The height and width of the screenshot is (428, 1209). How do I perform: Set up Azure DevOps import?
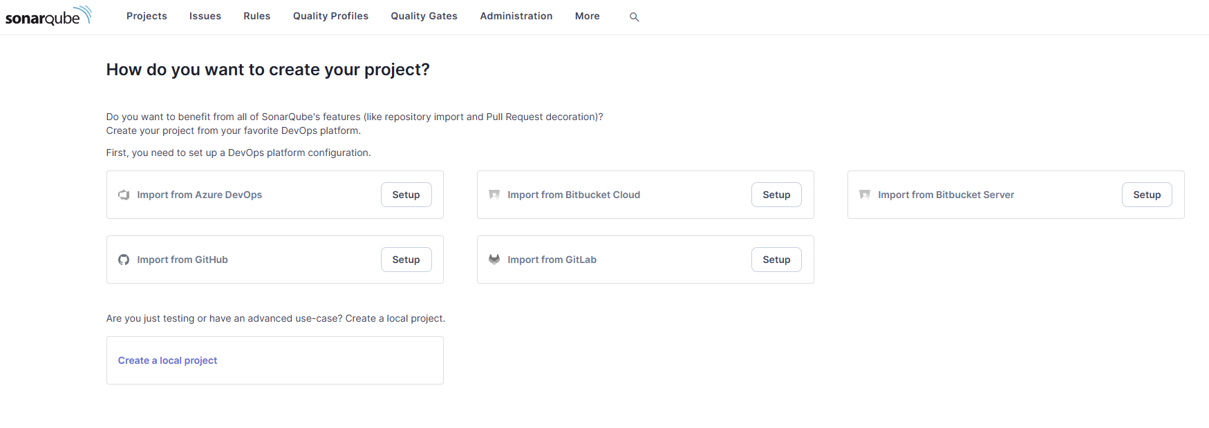click(406, 195)
